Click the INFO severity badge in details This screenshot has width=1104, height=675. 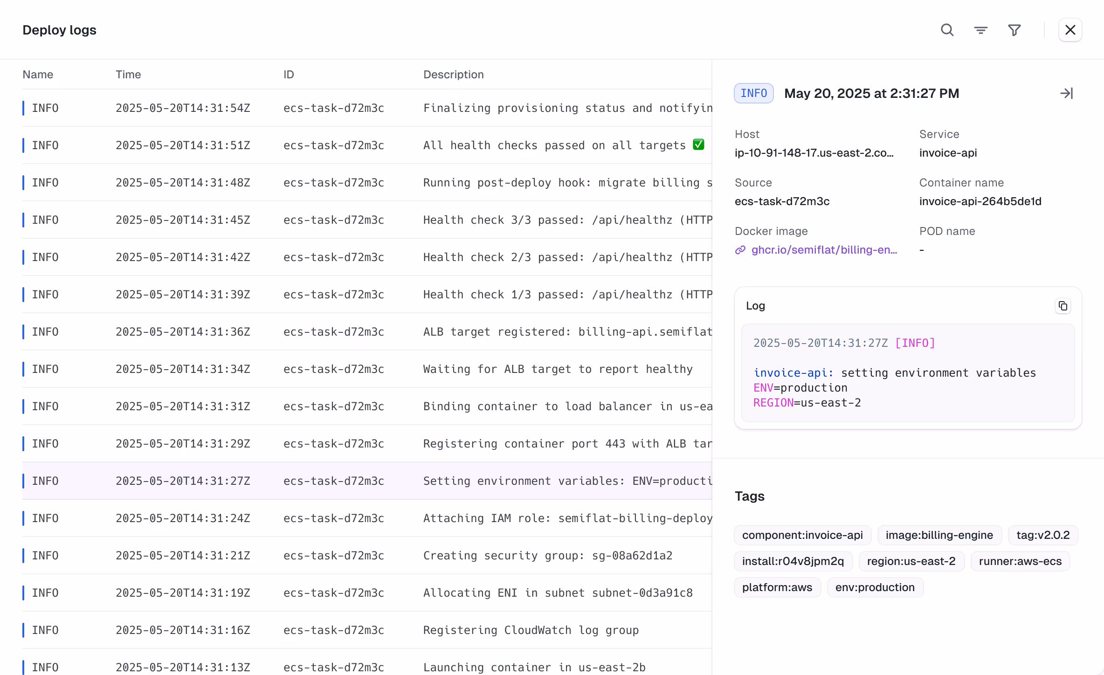(753, 93)
